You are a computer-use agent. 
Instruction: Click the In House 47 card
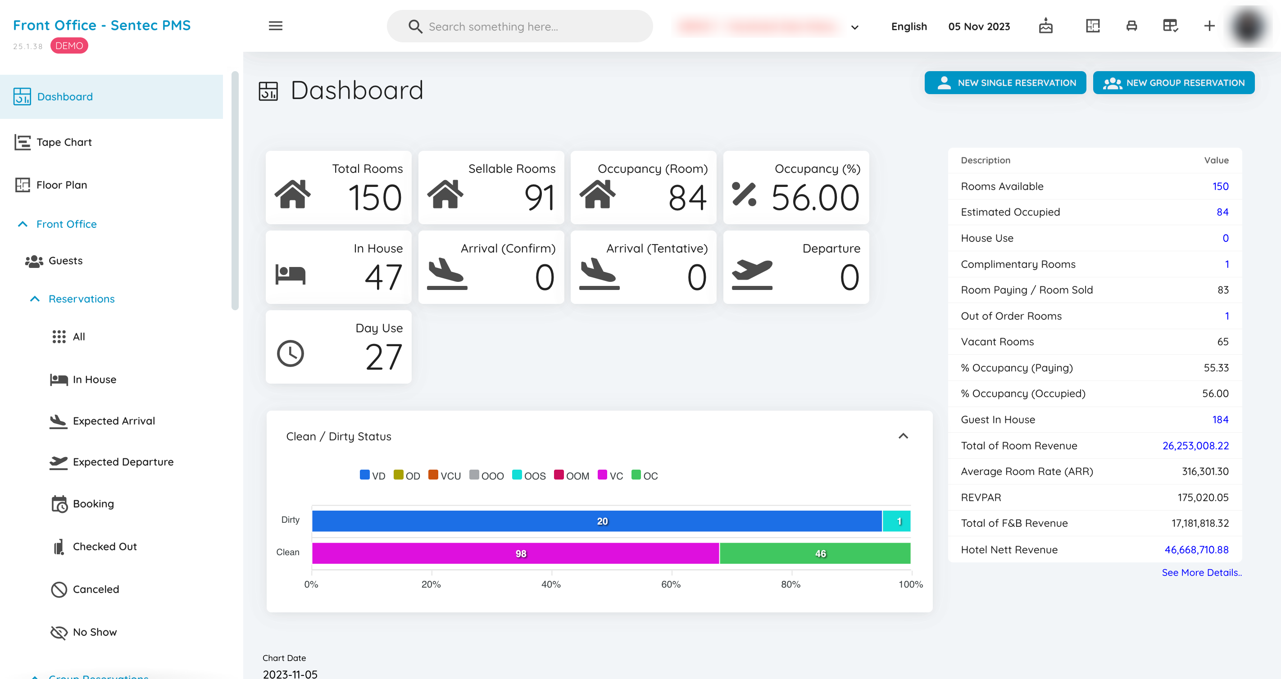pos(338,267)
